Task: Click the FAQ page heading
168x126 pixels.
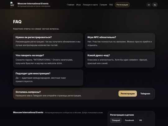Action: tap(17, 22)
